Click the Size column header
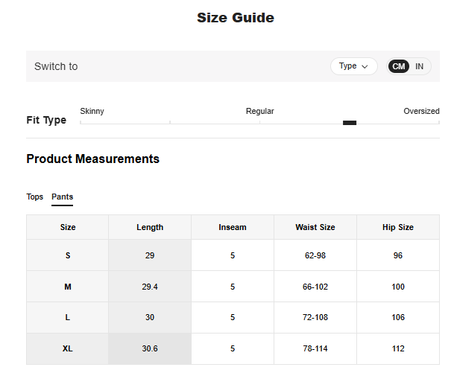 click(68, 227)
